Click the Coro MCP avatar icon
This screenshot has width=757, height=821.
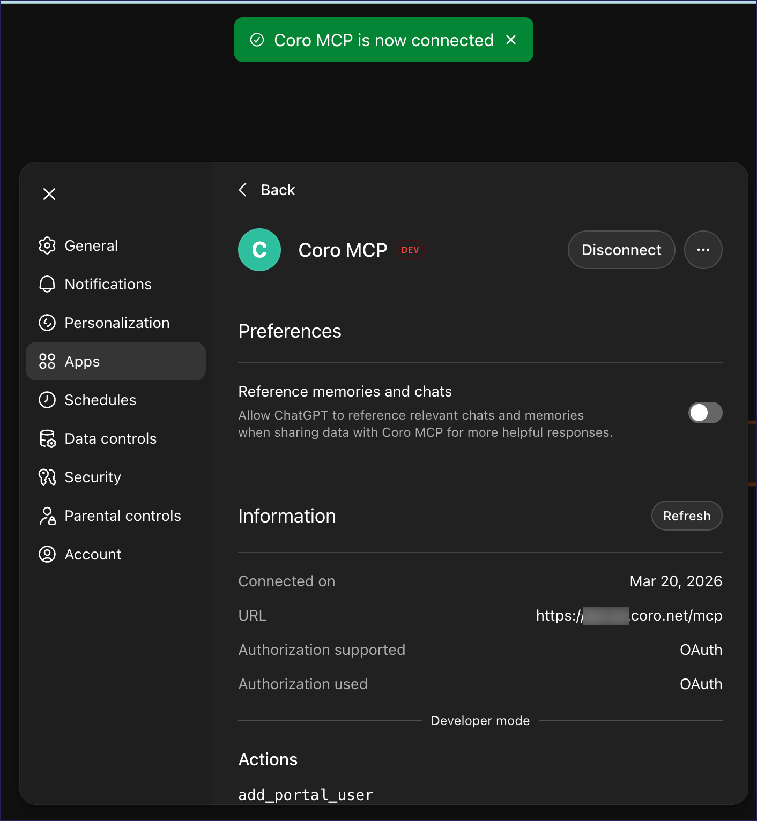tap(259, 250)
